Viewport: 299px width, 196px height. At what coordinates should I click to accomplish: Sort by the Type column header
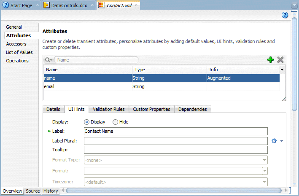pos(170,70)
